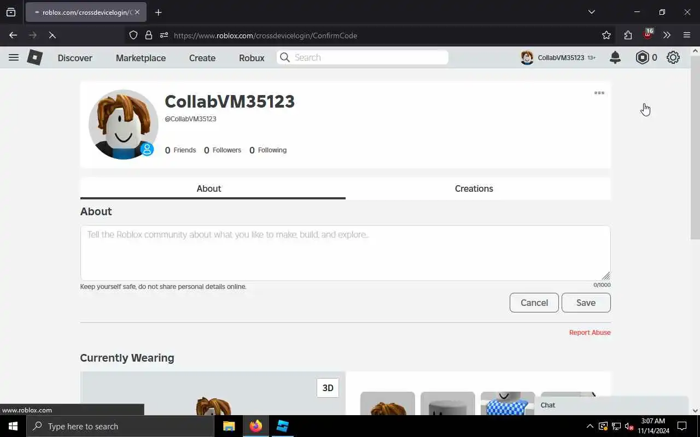The width and height of the screenshot is (700, 437).
Task: Switch to the Creations tab
Action: pyautogui.click(x=478, y=188)
